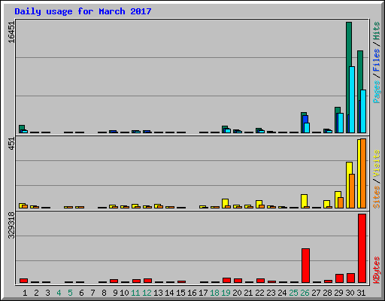This screenshot has height=301, width=385.
Task: Click the vertical 'Pages / Files / Hits' legend
Action: click(x=376, y=62)
